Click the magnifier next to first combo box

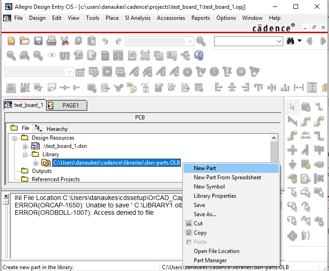[201, 41]
